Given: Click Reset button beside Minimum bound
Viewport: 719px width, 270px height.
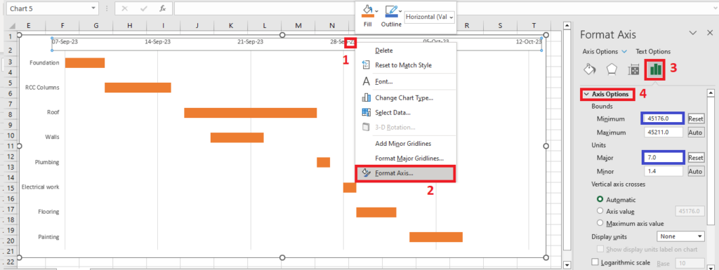Looking at the screenshot, I should 696,119.
